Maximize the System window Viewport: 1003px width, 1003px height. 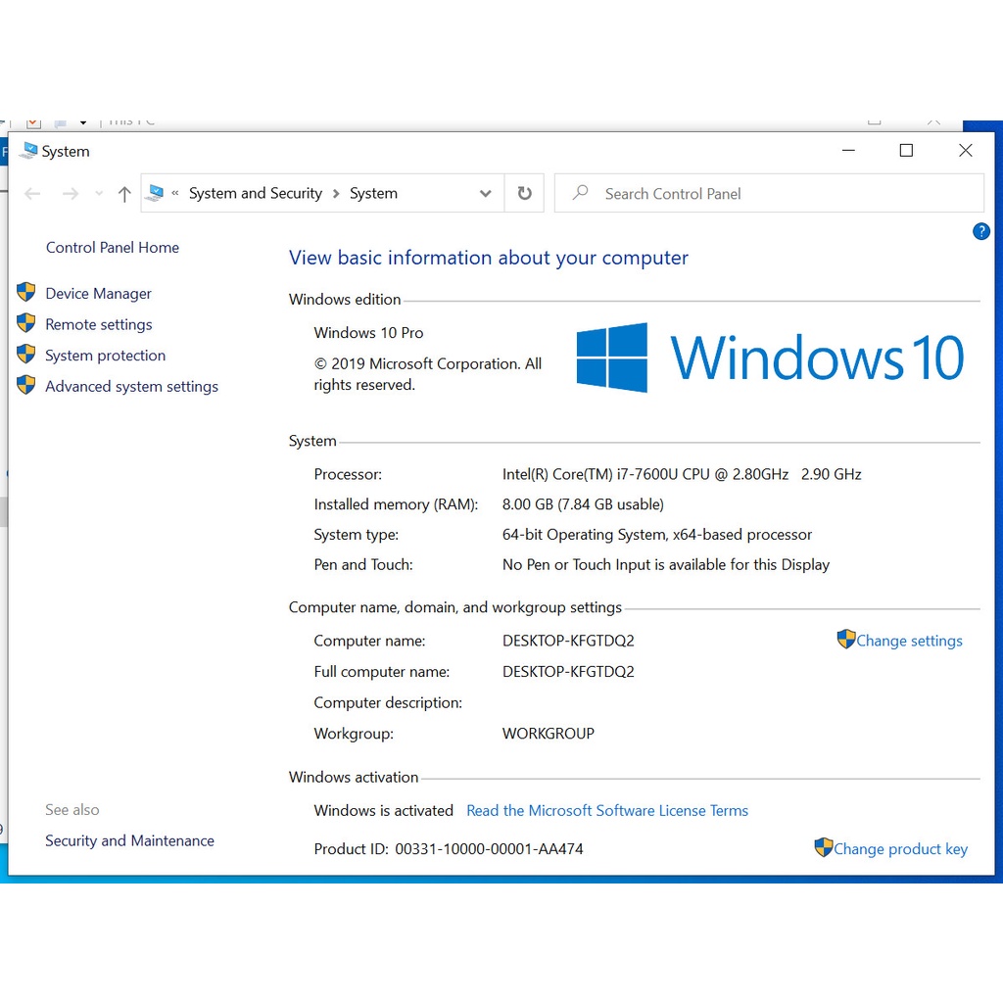click(906, 150)
